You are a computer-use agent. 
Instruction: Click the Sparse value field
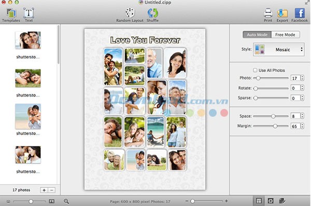click(295, 98)
